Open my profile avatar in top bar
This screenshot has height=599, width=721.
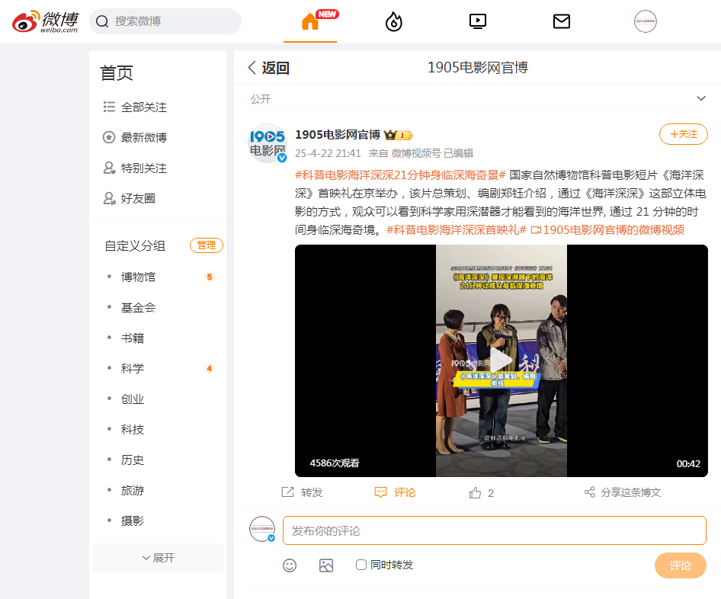645,21
